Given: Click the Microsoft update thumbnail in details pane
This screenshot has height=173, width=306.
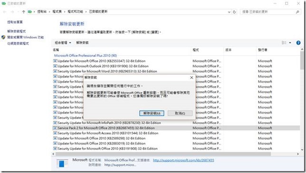Looking at the screenshot, I should (62, 163).
